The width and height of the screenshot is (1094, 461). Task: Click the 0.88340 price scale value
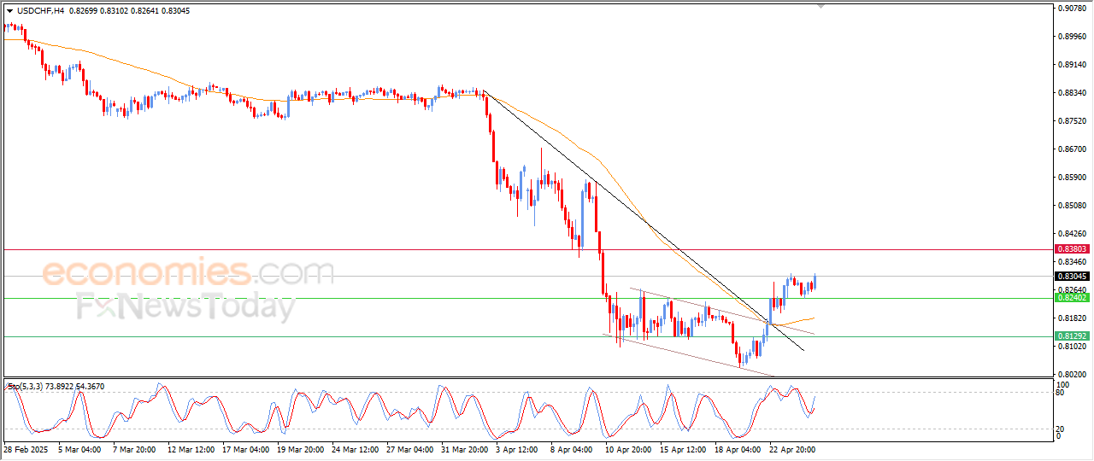1073,93
